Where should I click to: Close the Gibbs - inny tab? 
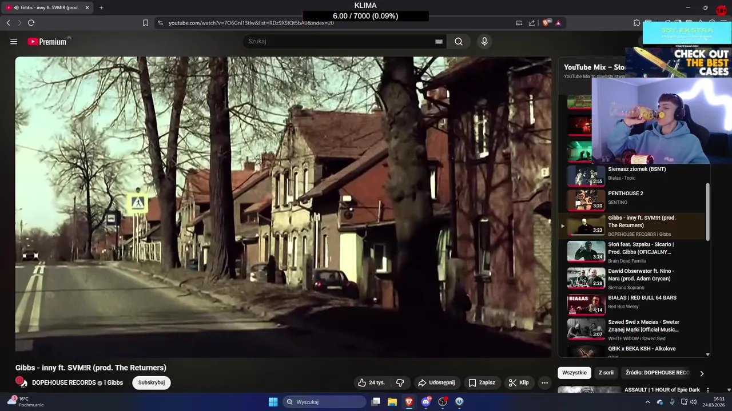click(x=87, y=7)
